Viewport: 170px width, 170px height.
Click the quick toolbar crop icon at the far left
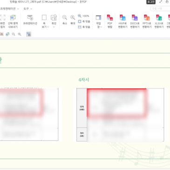pos(1,34)
